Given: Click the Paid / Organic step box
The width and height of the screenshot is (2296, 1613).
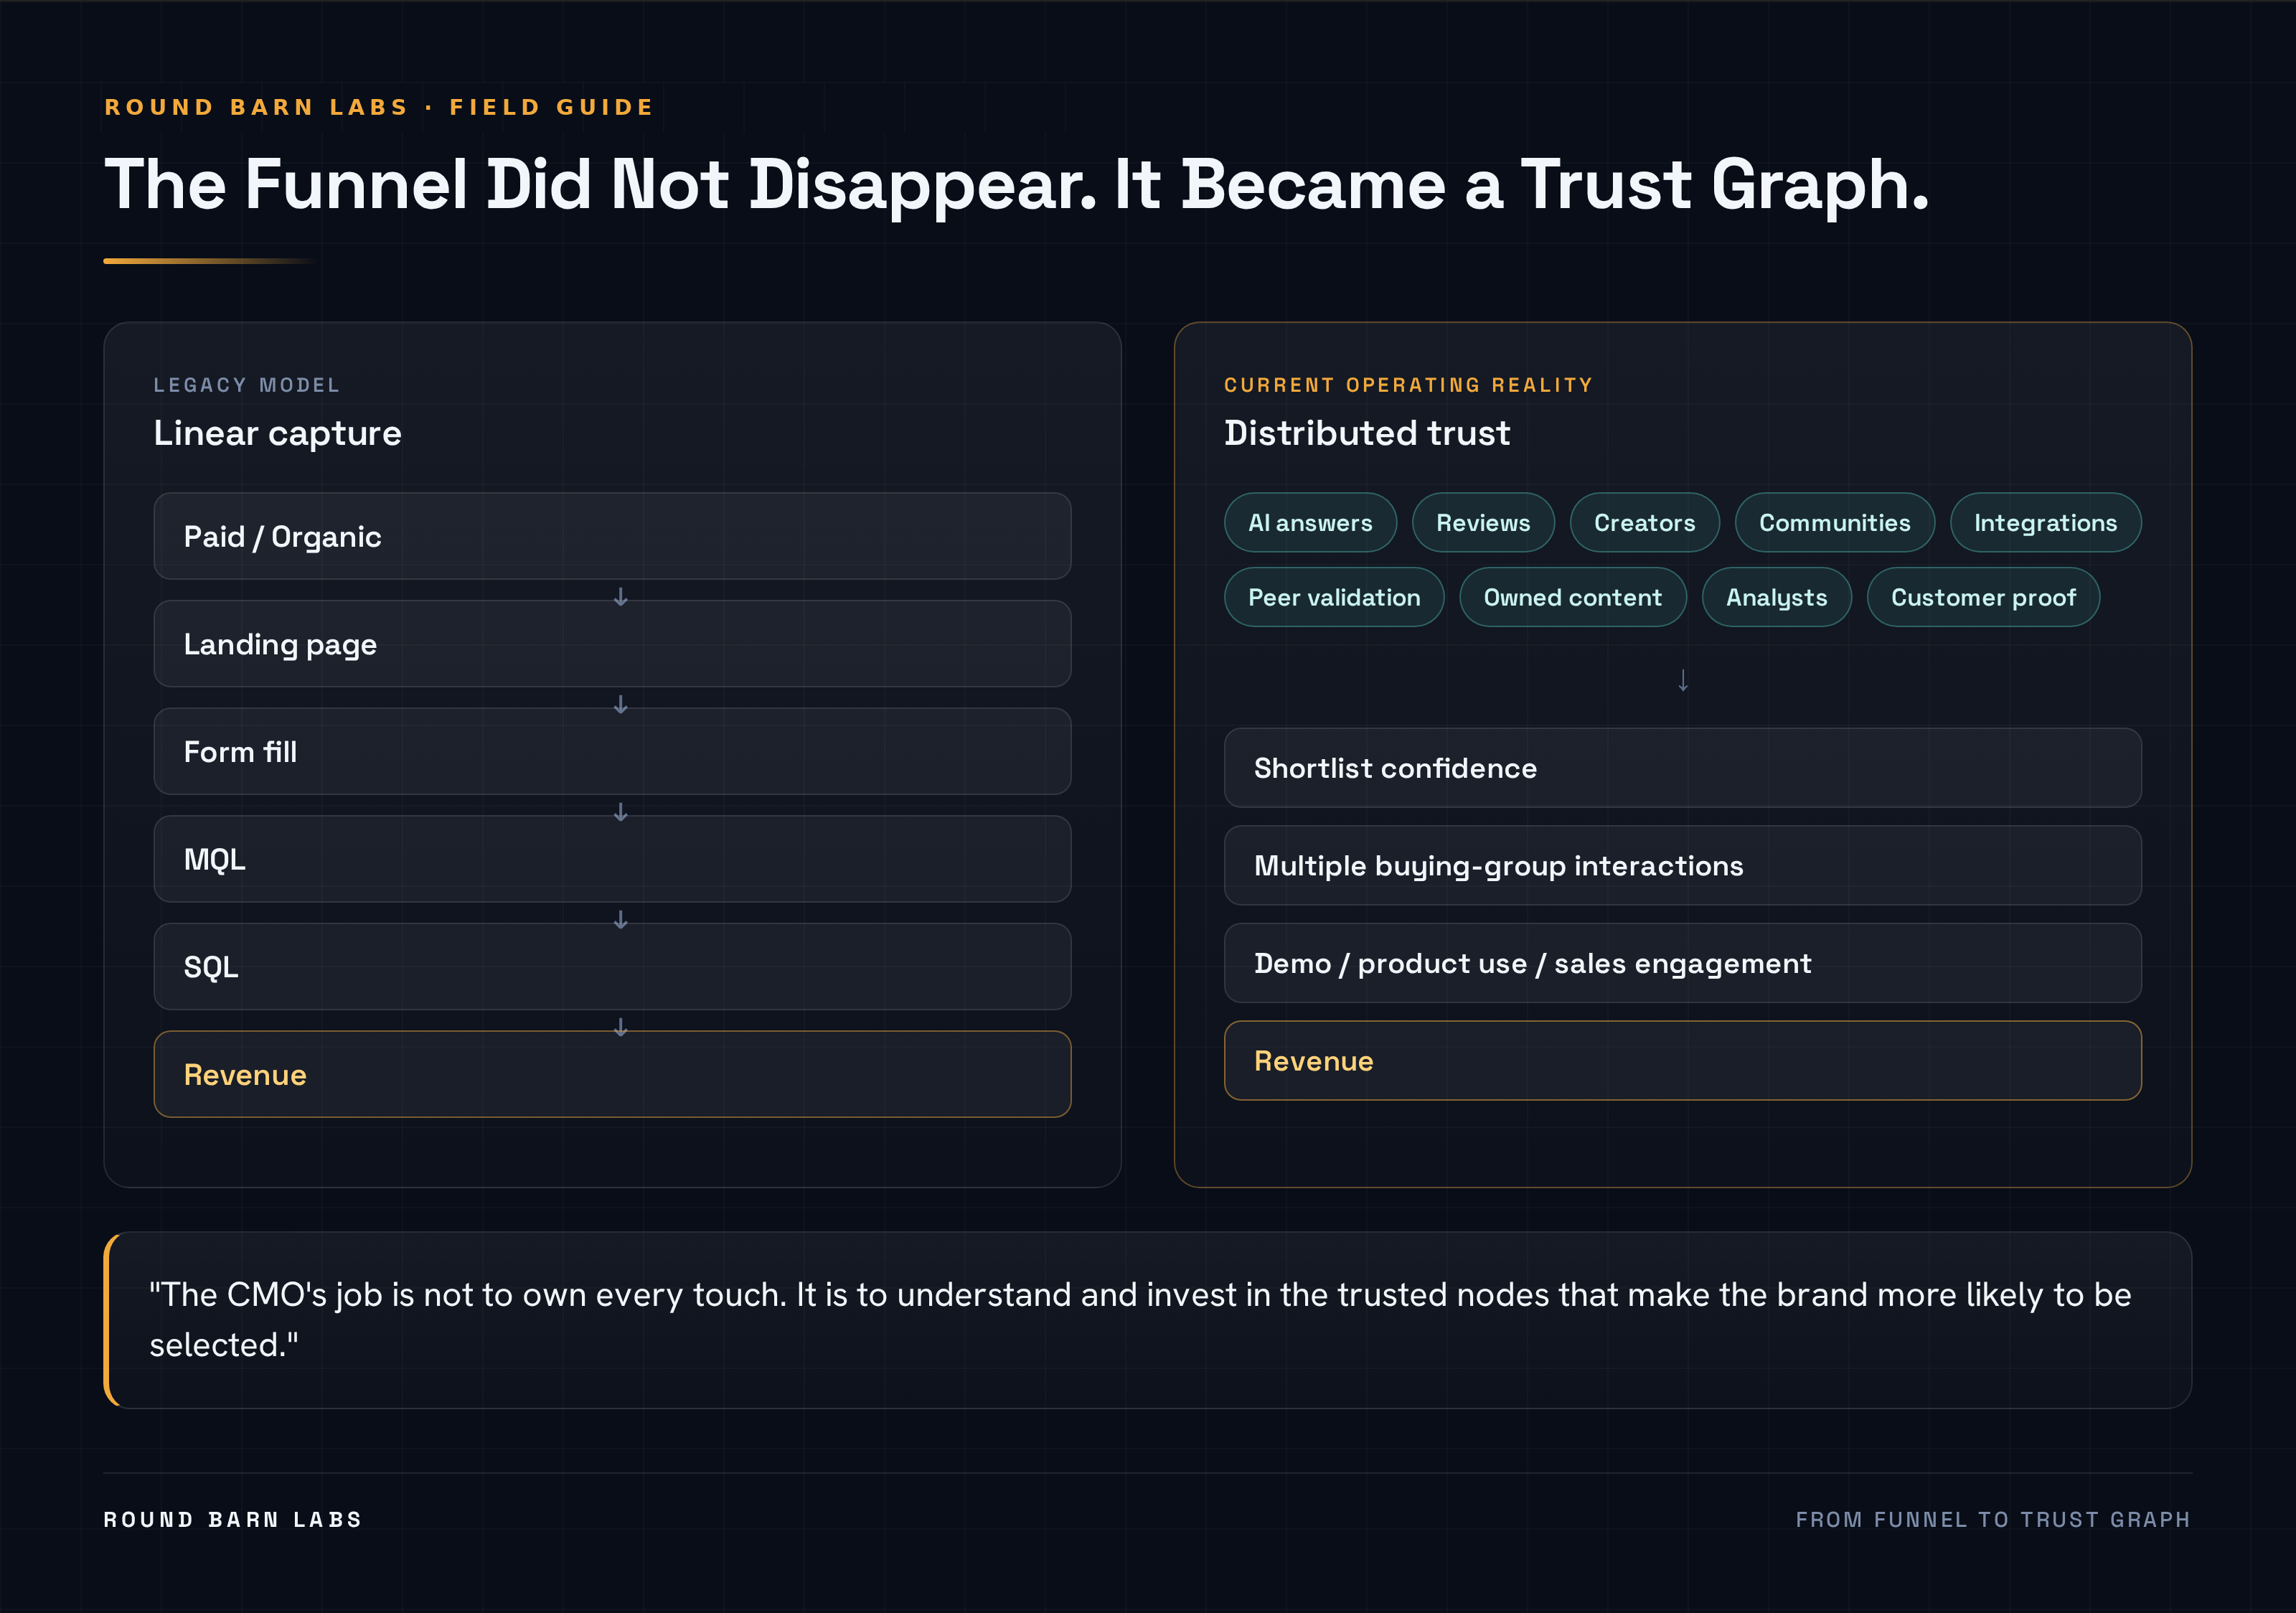Looking at the screenshot, I should pyautogui.click(x=612, y=536).
